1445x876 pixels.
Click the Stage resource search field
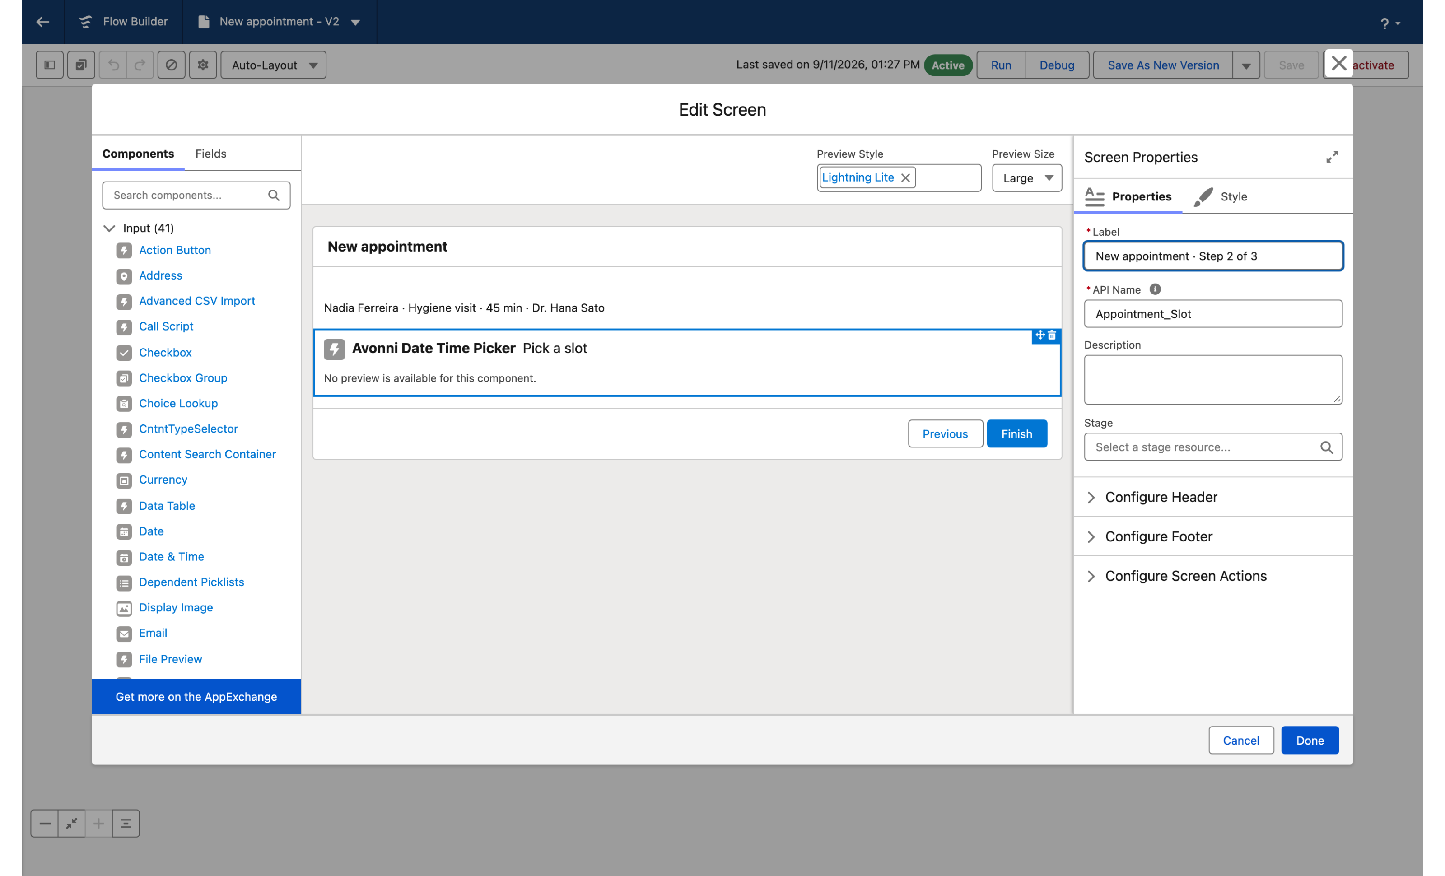pos(1213,447)
